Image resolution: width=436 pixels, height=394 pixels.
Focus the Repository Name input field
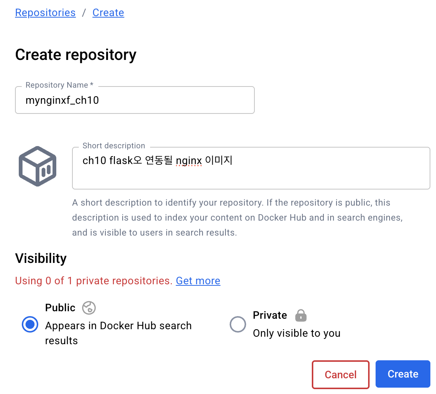click(135, 100)
